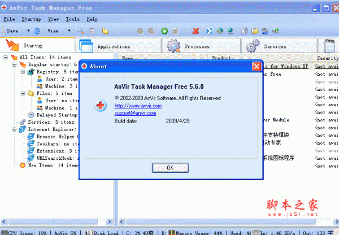Click the magnifying glass find icon in toolbar

tap(81, 31)
